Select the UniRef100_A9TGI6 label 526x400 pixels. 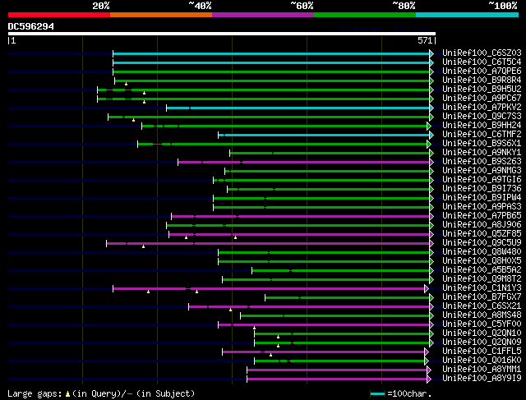coord(482,179)
